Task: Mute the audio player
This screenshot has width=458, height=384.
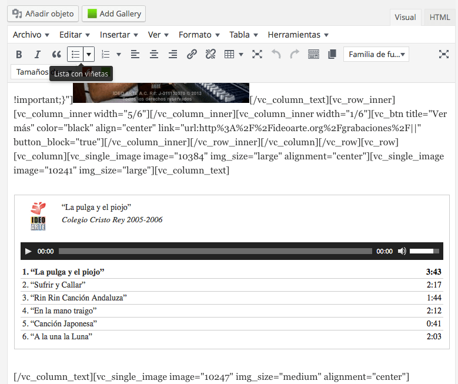Action: pyautogui.click(x=402, y=251)
